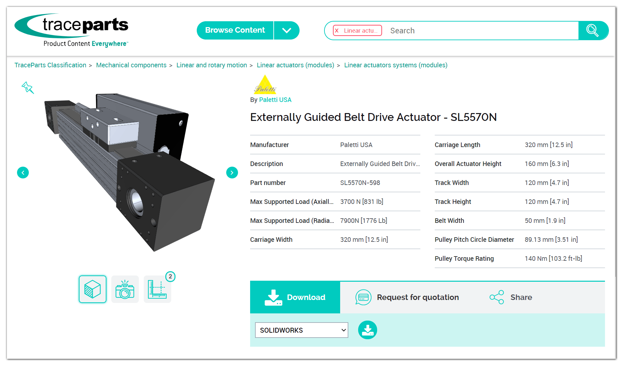This screenshot has height=366, width=623.
Task: Click the 7900N [1776 Lb] radial load value
Action: click(x=364, y=221)
